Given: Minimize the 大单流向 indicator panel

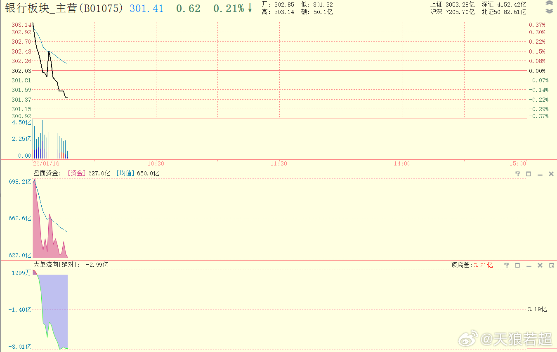Looking at the screenshot, I should tap(529, 266).
